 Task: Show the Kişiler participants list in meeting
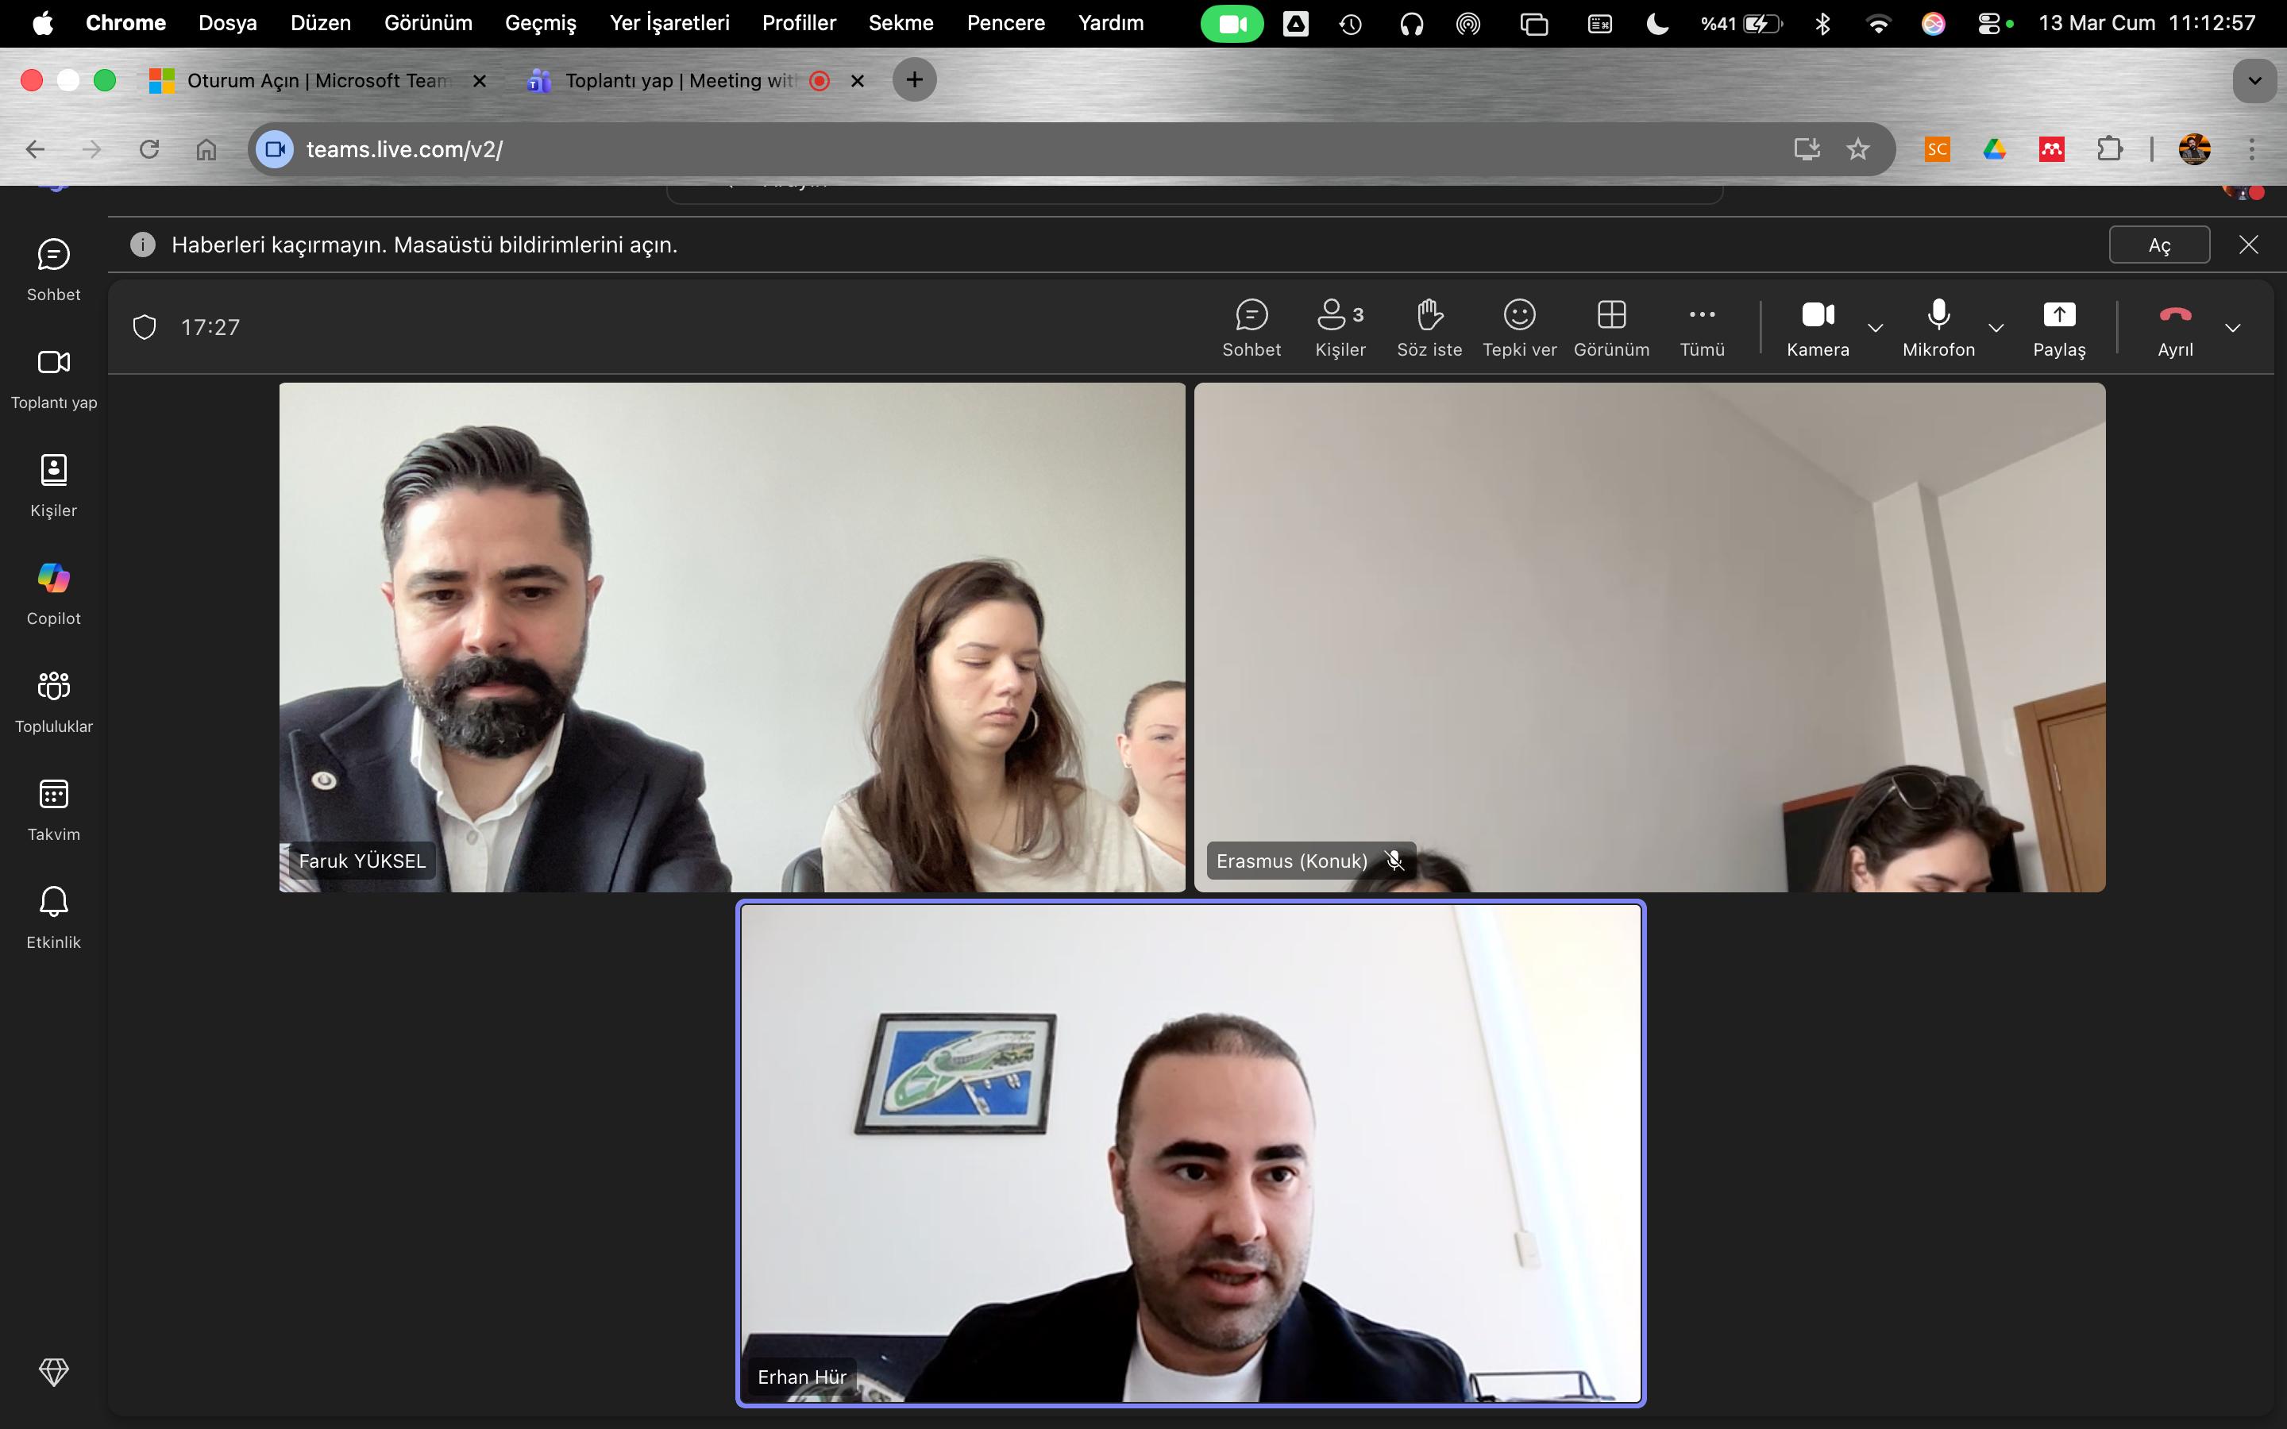point(1339,327)
